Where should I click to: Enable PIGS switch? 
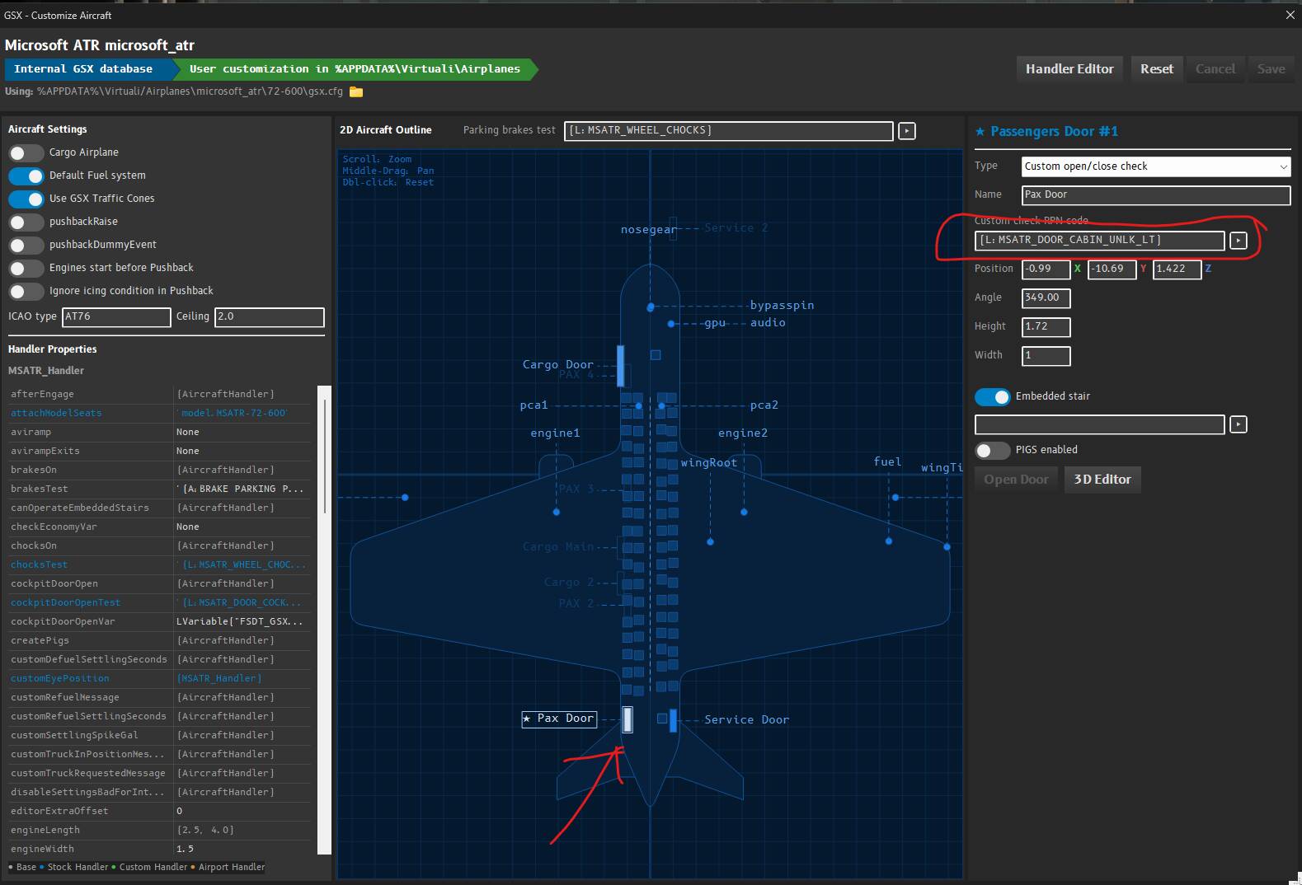992,450
